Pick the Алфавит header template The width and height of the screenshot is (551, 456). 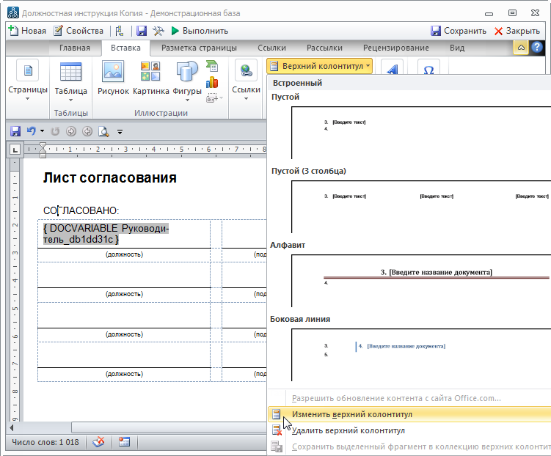421,281
